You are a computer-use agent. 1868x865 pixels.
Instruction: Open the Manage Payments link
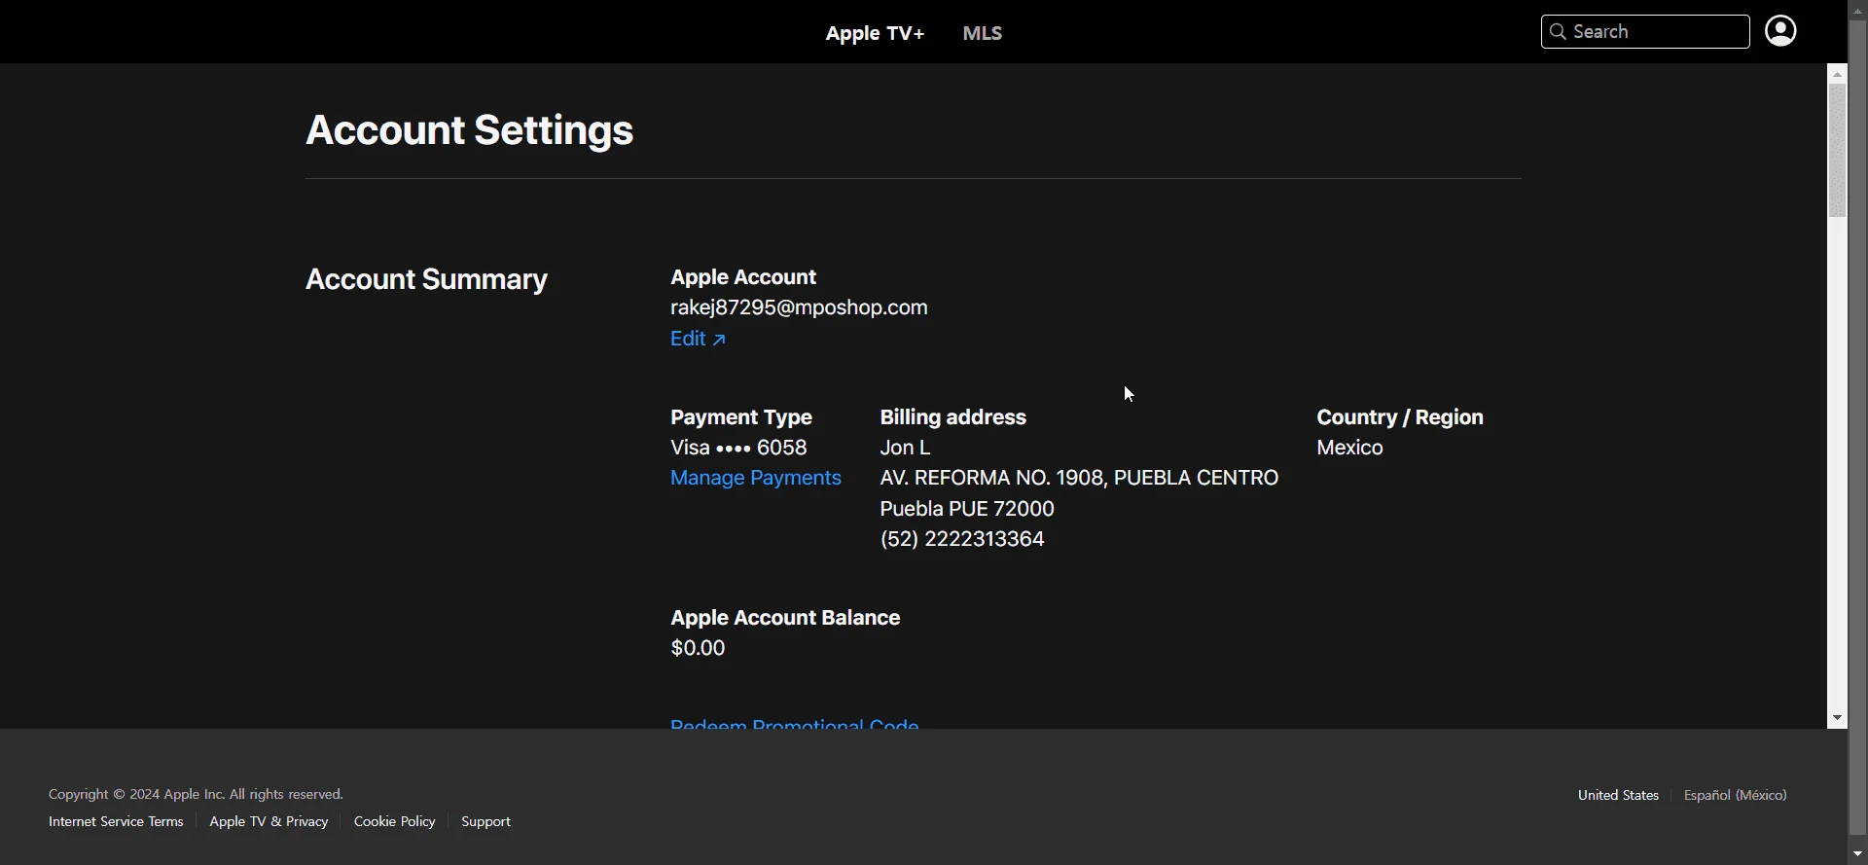[x=756, y=478]
